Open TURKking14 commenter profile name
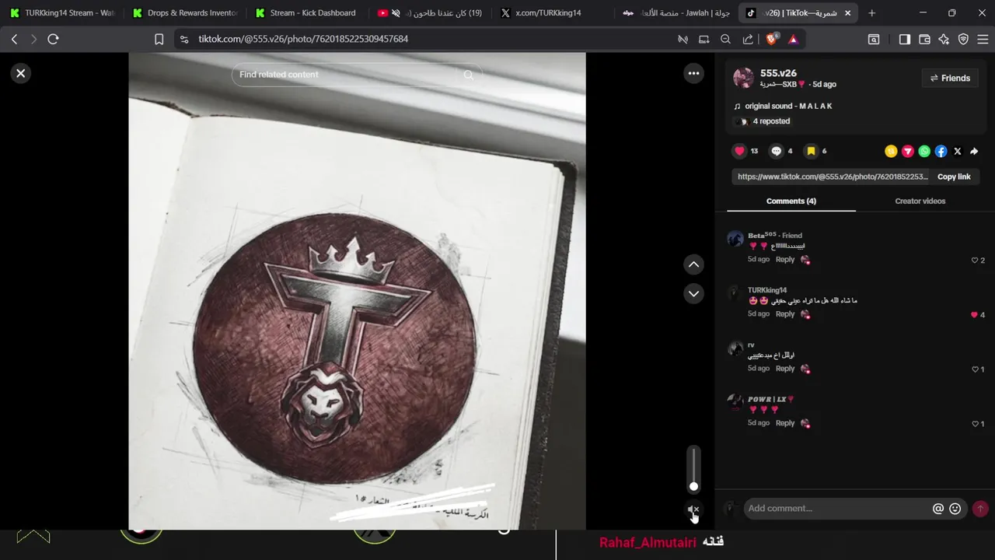 (767, 290)
